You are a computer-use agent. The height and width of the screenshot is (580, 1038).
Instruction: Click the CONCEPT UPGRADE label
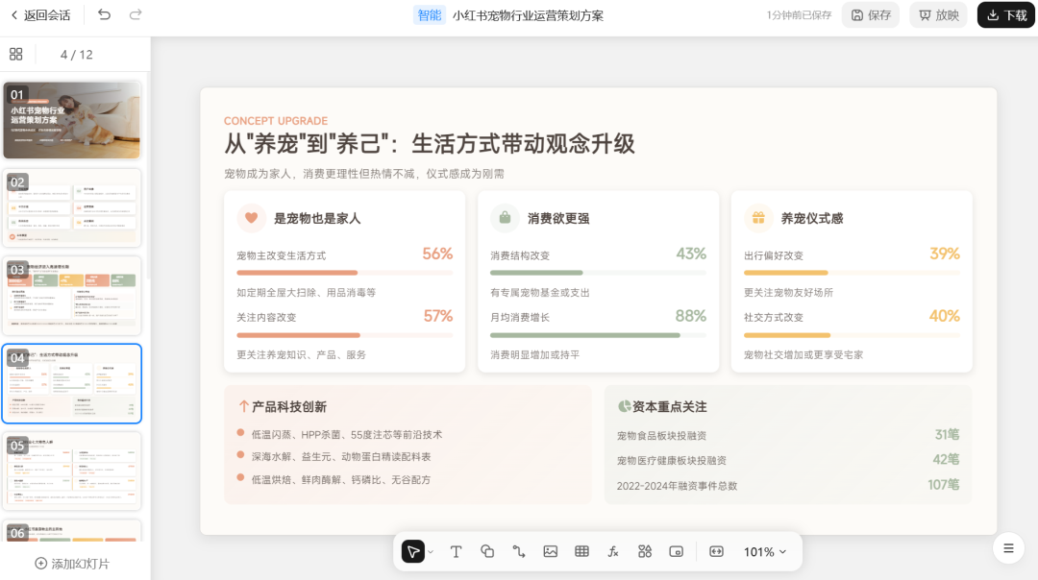[276, 120]
